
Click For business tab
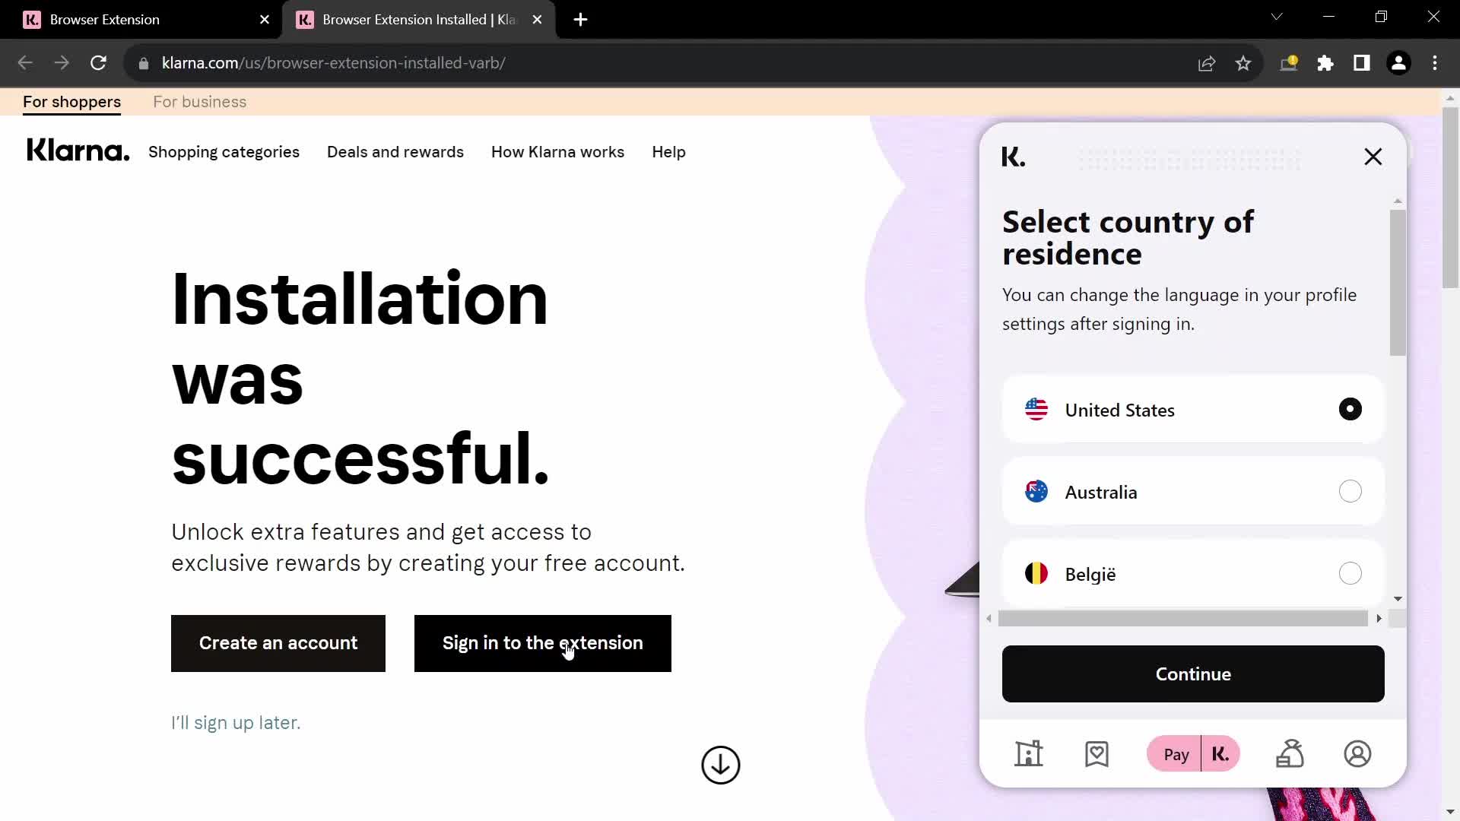(x=199, y=101)
